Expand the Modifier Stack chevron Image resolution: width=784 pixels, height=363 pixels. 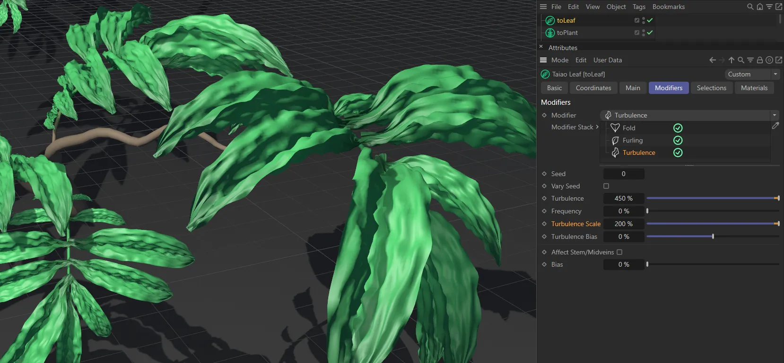[597, 127]
